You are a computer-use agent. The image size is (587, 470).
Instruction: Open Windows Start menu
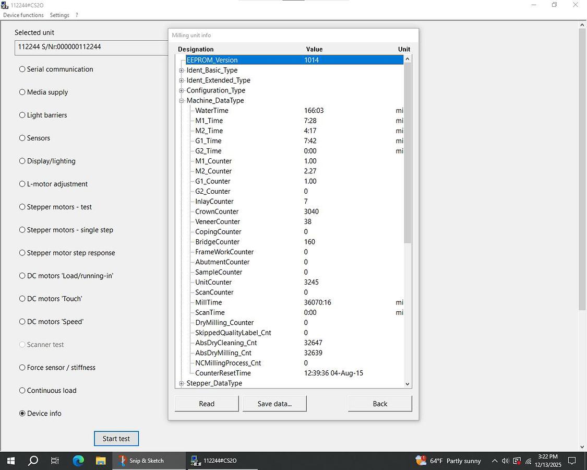click(10, 461)
